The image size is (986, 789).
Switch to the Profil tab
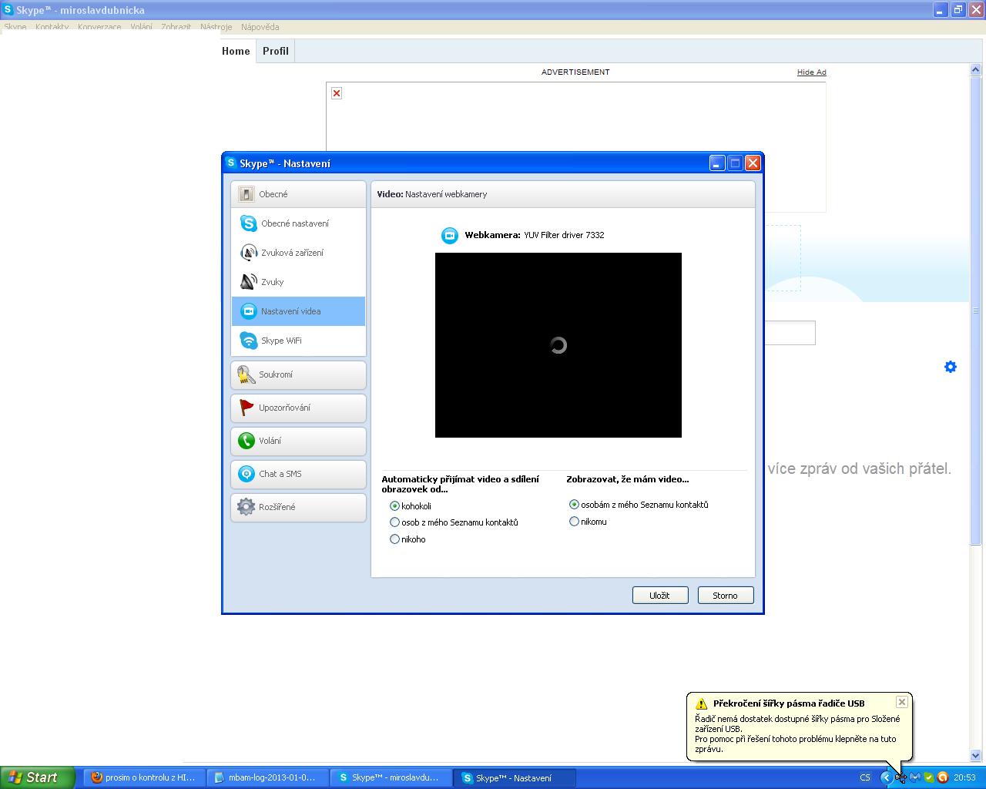click(x=276, y=51)
